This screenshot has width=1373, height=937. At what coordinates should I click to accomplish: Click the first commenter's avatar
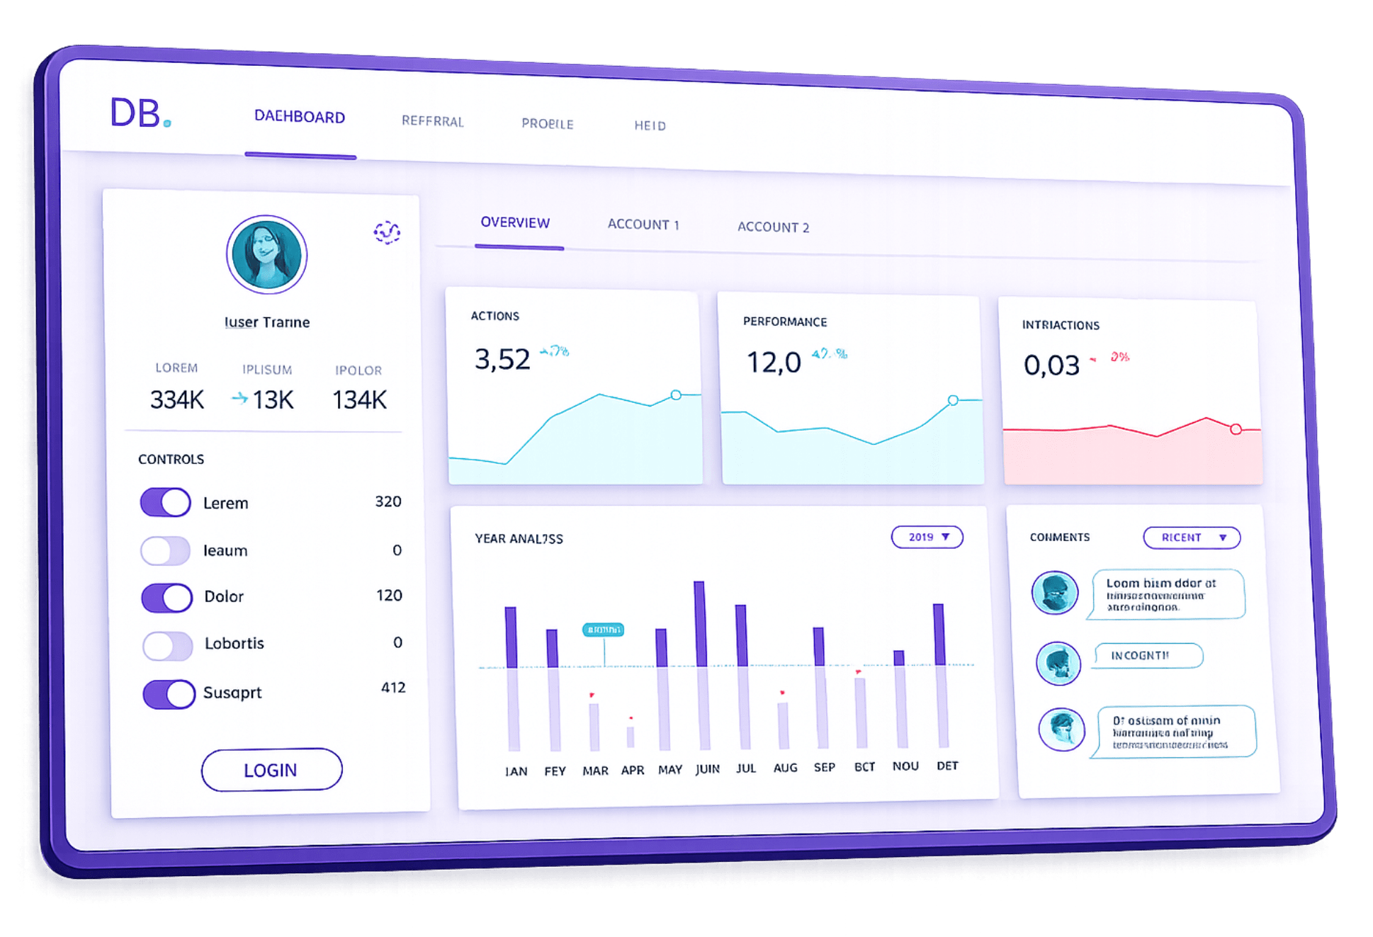click(x=1055, y=592)
